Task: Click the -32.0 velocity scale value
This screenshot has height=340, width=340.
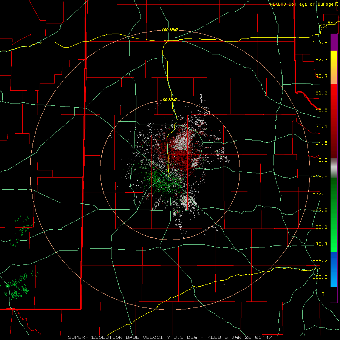Action: click(x=320, y=194)
